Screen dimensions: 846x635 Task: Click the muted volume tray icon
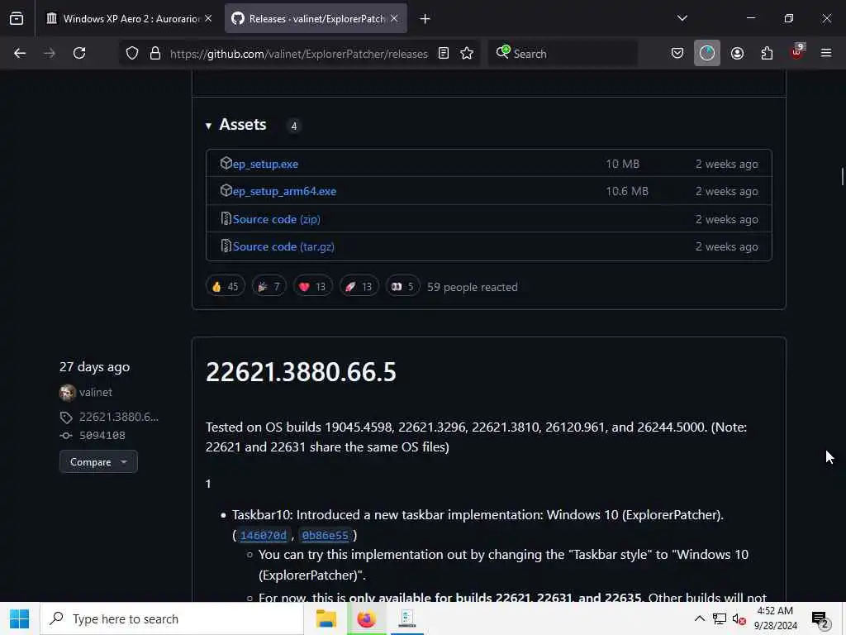click(739, 619)
